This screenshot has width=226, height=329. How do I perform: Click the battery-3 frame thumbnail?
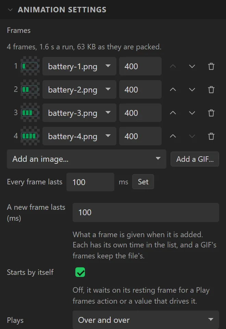[x=30, y=113]
